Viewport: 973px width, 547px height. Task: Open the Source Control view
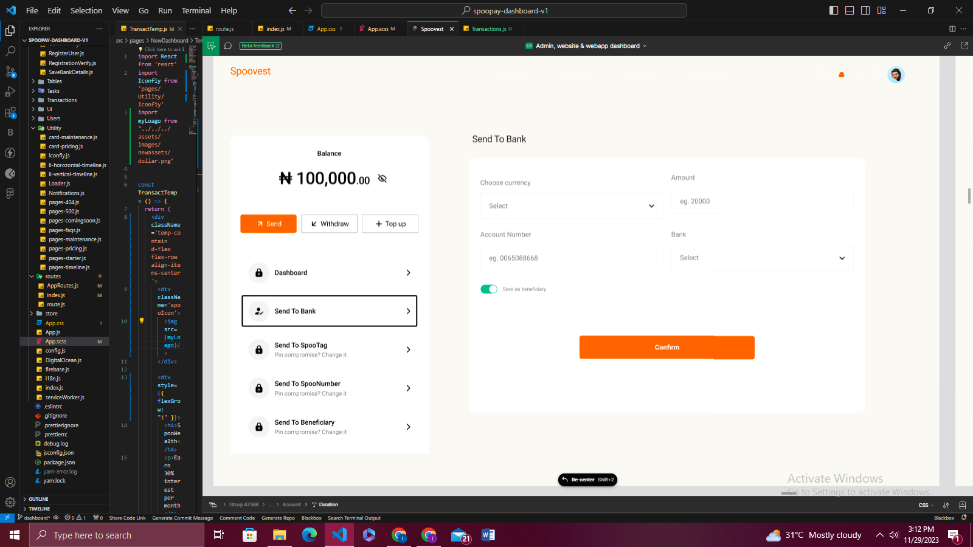(10, 72)
